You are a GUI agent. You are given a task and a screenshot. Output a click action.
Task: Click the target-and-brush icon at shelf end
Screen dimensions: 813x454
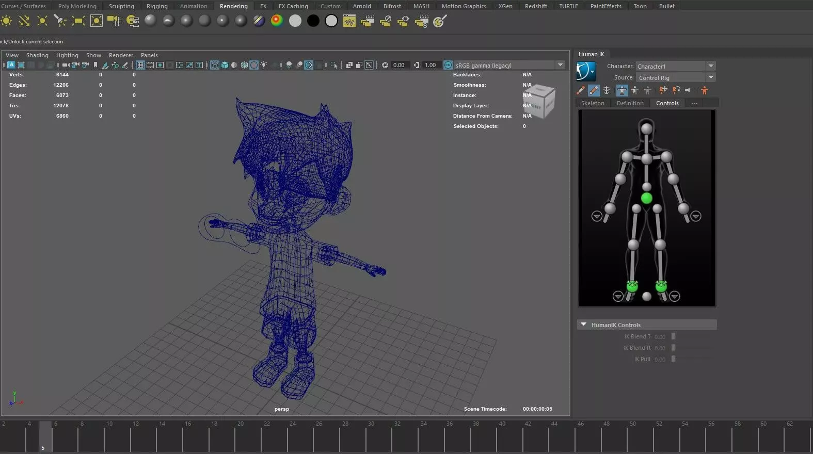tap(440, 21)
